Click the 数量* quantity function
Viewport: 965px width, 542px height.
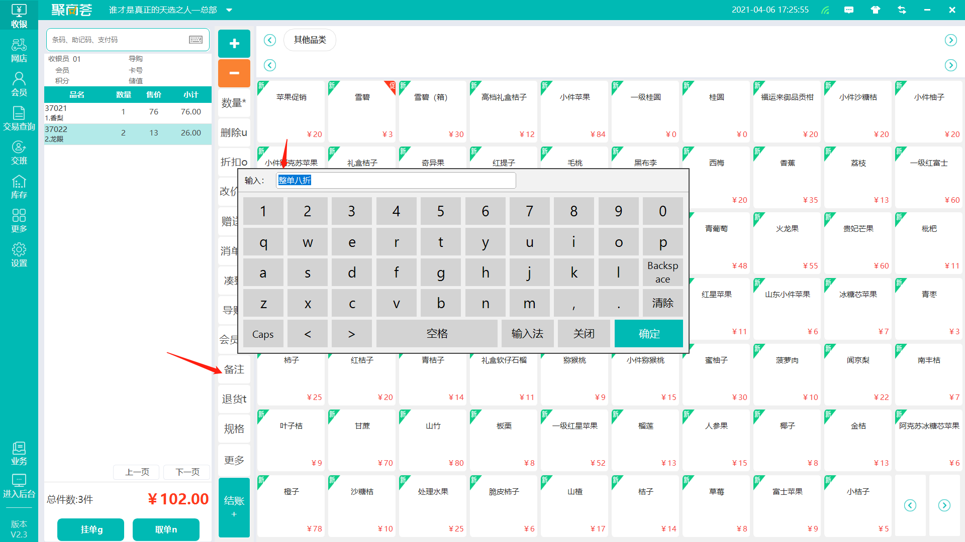tap(234, 103)
